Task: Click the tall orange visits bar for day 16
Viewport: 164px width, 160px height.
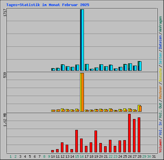Action: 83,92
